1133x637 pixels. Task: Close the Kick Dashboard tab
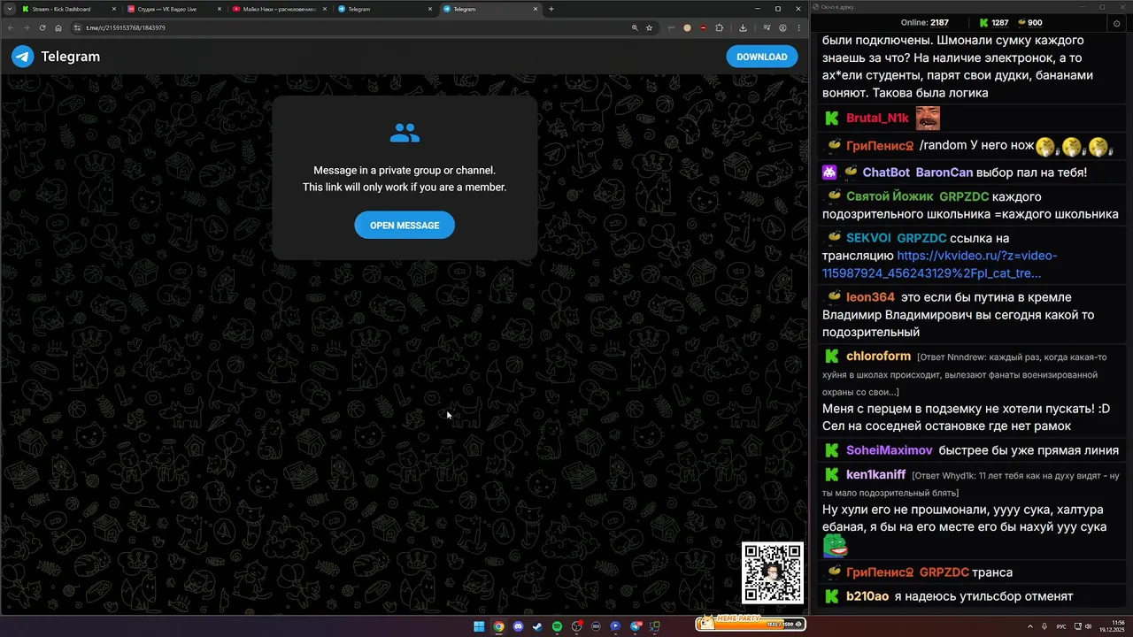pos(114,9)
